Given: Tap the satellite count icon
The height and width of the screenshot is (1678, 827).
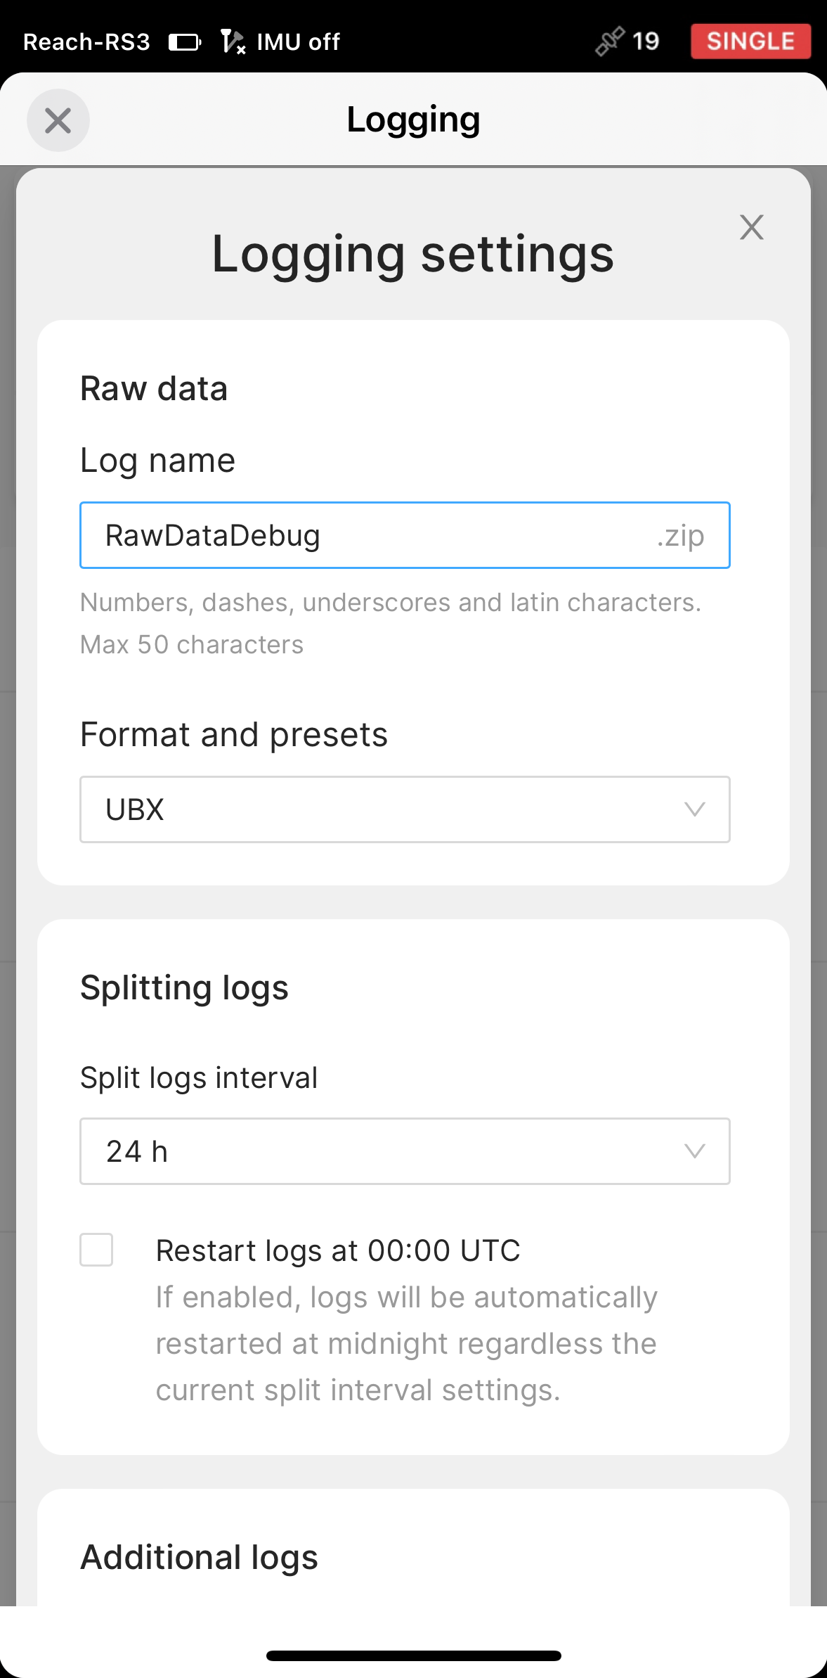Looking at the screenshot, I should (609, 41).
